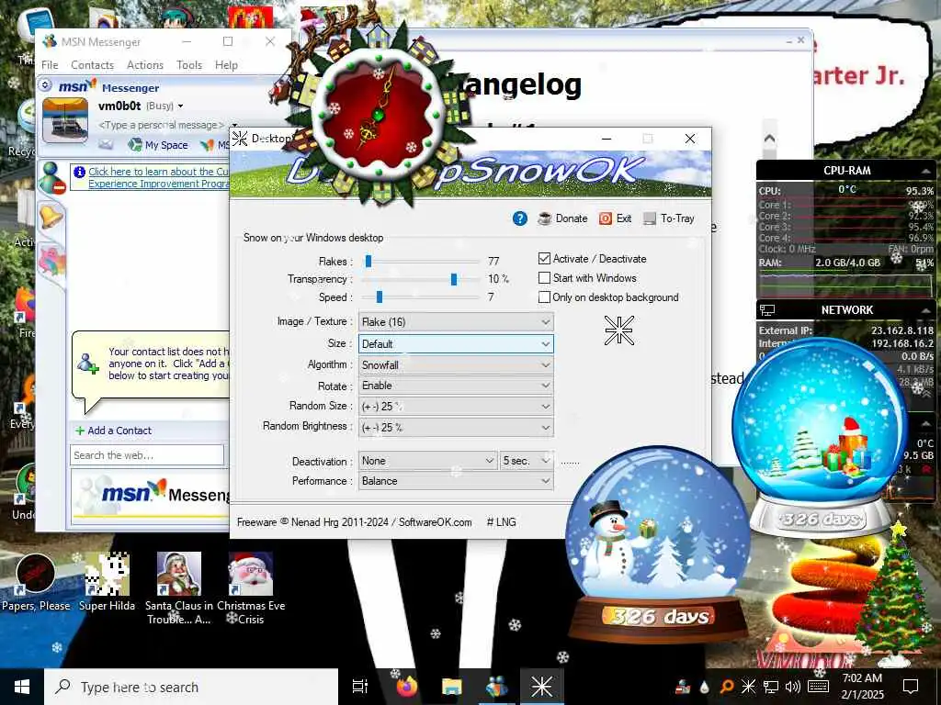Open Christmas Eve Crisis desktop shortcut
This screenshot has height=705, width=941.
point(251,588)
